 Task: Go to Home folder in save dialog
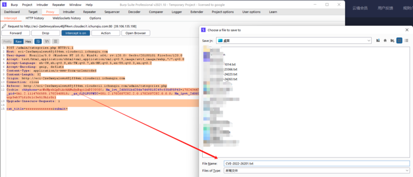(385, 40)
